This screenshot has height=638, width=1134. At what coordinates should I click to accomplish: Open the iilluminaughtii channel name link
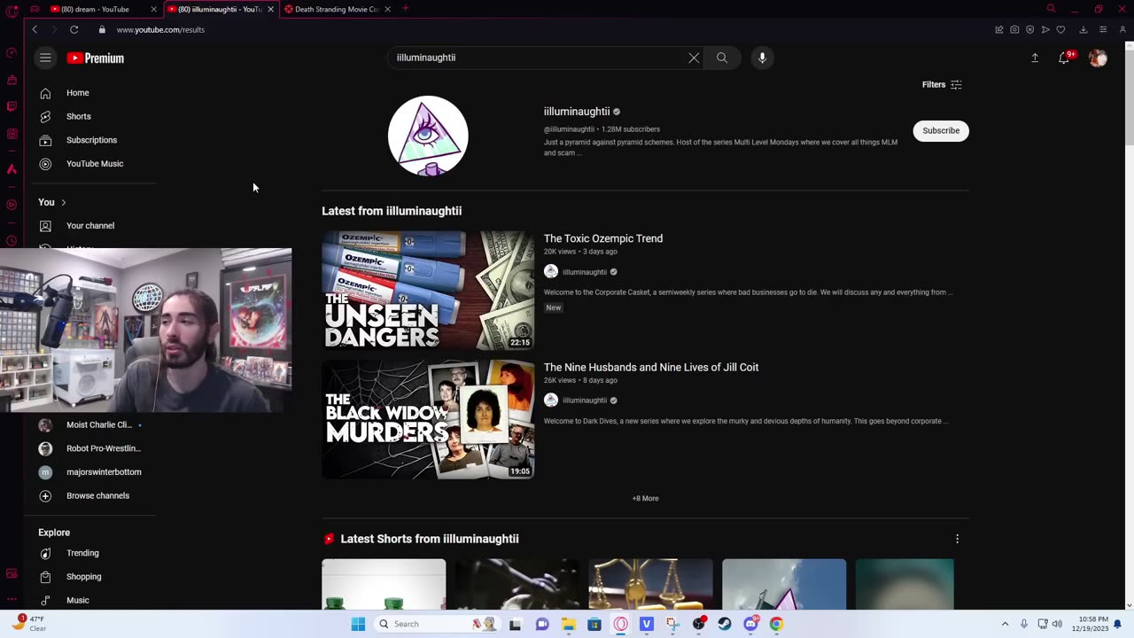tap(577, 112)
